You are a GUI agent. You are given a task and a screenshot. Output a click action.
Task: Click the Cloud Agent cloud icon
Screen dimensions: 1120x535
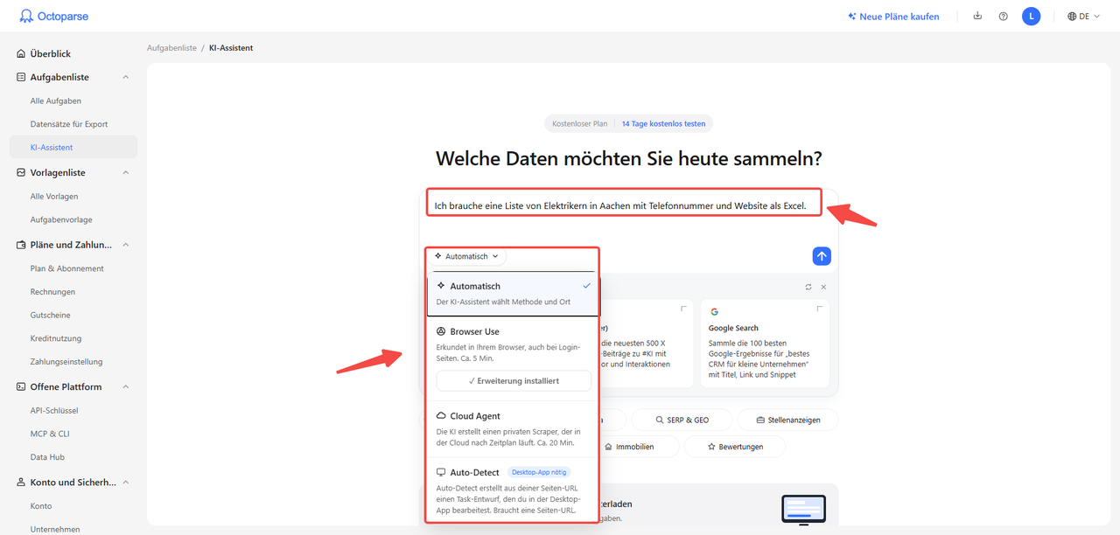(441, 416)
